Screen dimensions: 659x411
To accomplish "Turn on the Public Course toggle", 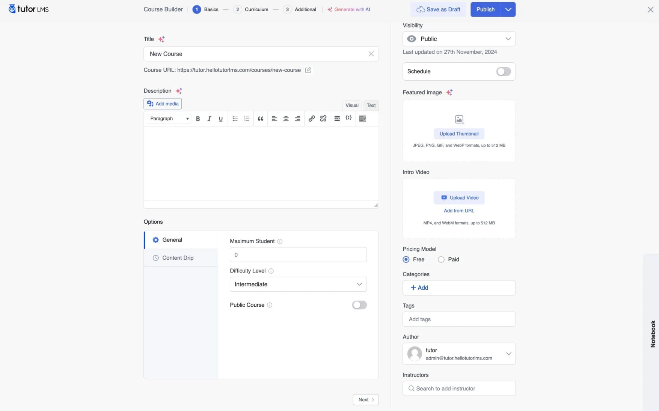I will [x=359, y=305].
